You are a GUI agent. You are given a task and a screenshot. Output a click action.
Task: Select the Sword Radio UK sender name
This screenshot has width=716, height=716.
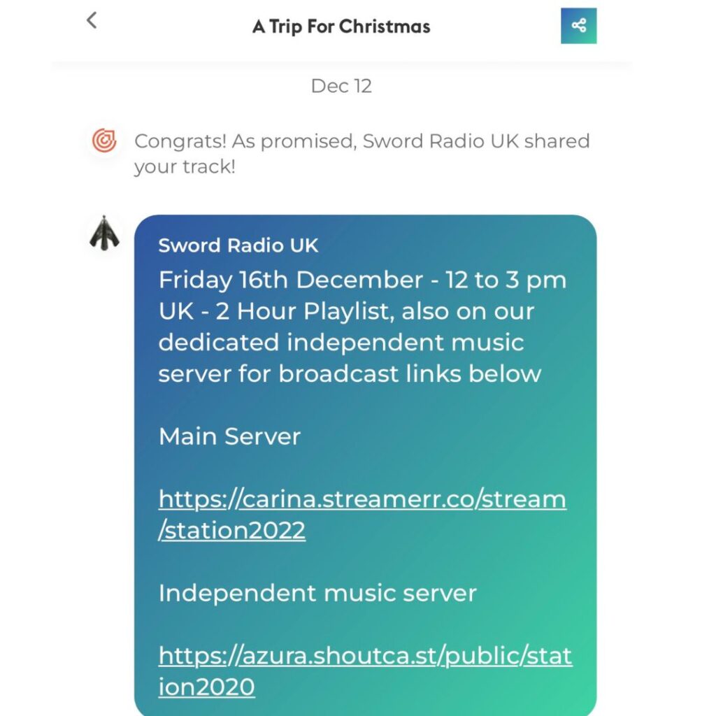coord(238,245)
